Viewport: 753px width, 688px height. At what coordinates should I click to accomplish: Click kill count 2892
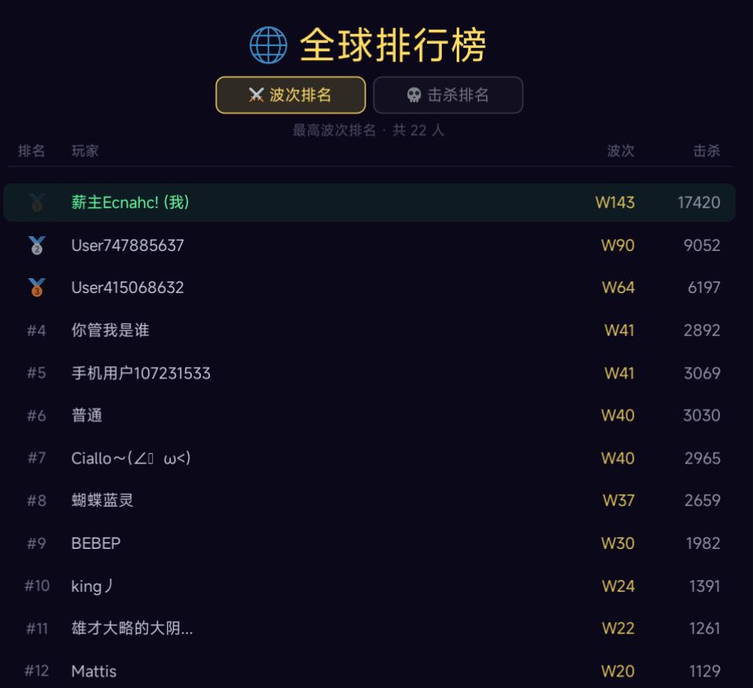[x=702, y=330]
